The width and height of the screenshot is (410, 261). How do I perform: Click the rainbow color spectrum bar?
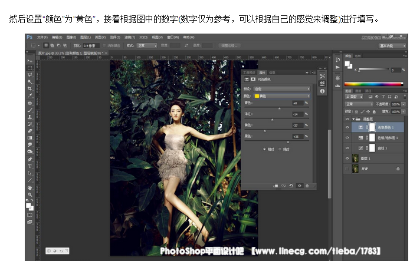point(374,84)
